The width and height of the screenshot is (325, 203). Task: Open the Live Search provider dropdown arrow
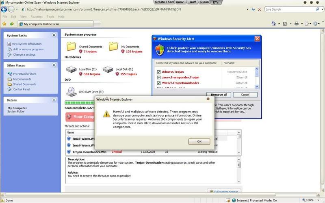click(x=323, y=9)
